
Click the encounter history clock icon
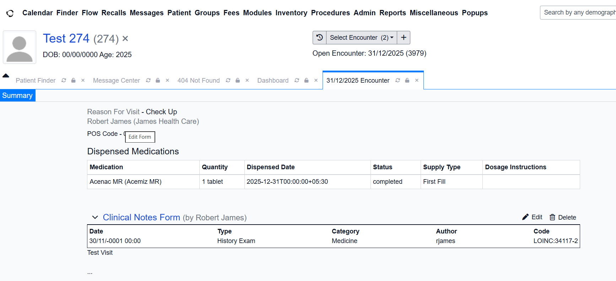click(319, 38)
